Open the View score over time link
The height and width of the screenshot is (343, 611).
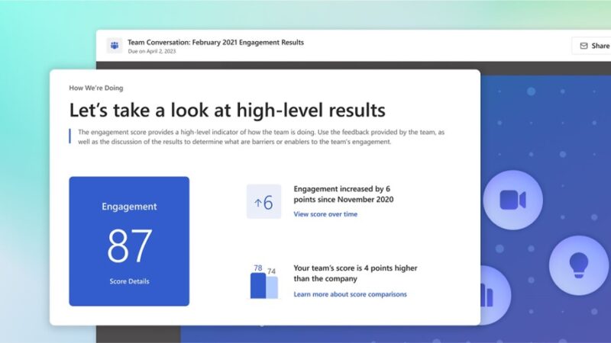pyautogui.click(x=325, y=214)
